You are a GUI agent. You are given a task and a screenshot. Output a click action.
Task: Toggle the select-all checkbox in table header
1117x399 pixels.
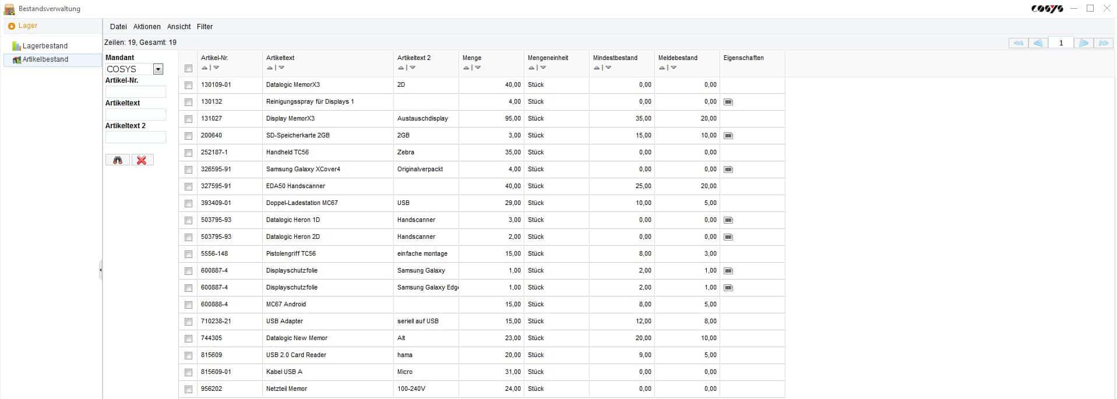[x=188, y=69]
